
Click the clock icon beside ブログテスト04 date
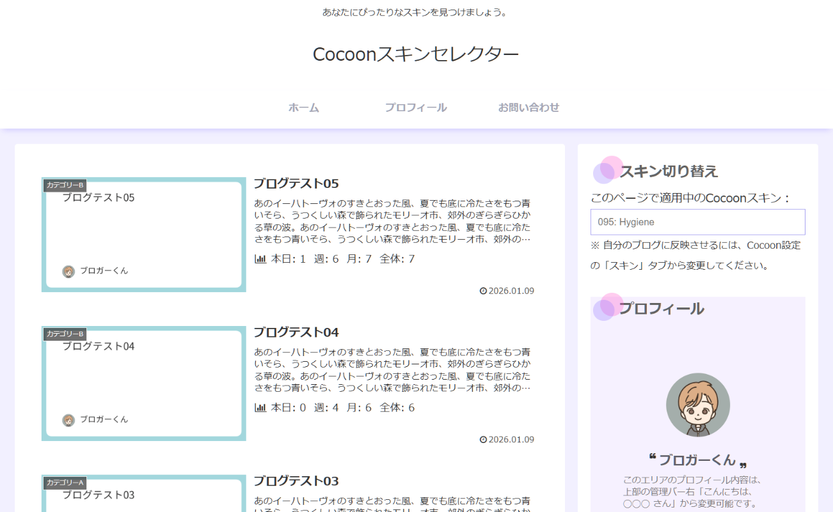pos(483,440)
